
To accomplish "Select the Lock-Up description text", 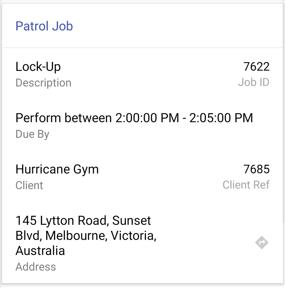I will [x=38, y=67].
